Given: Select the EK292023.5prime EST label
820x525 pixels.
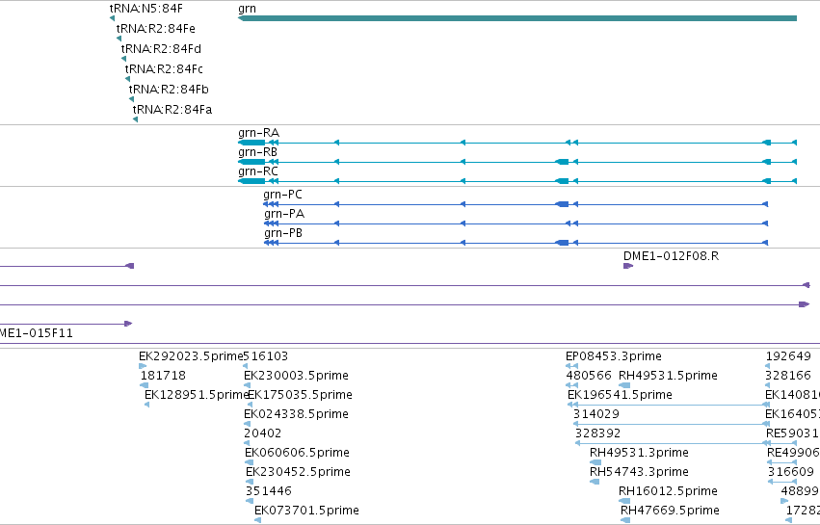Looking at the screenshot, I should (191, 356).
